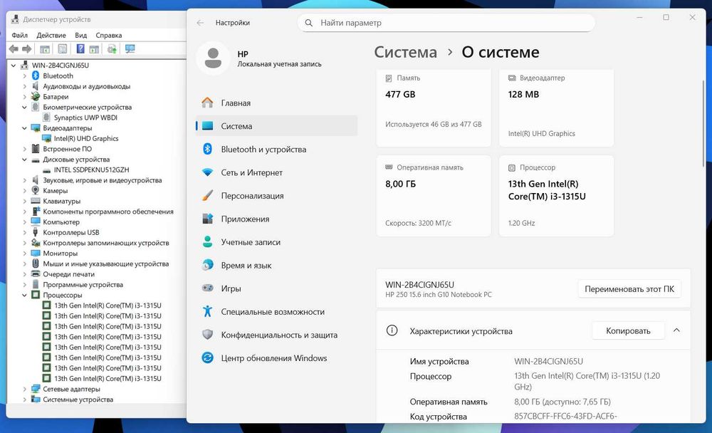Click the Система breadcrumb link
This screenshot has width=712, height=433.
[406, 52]
